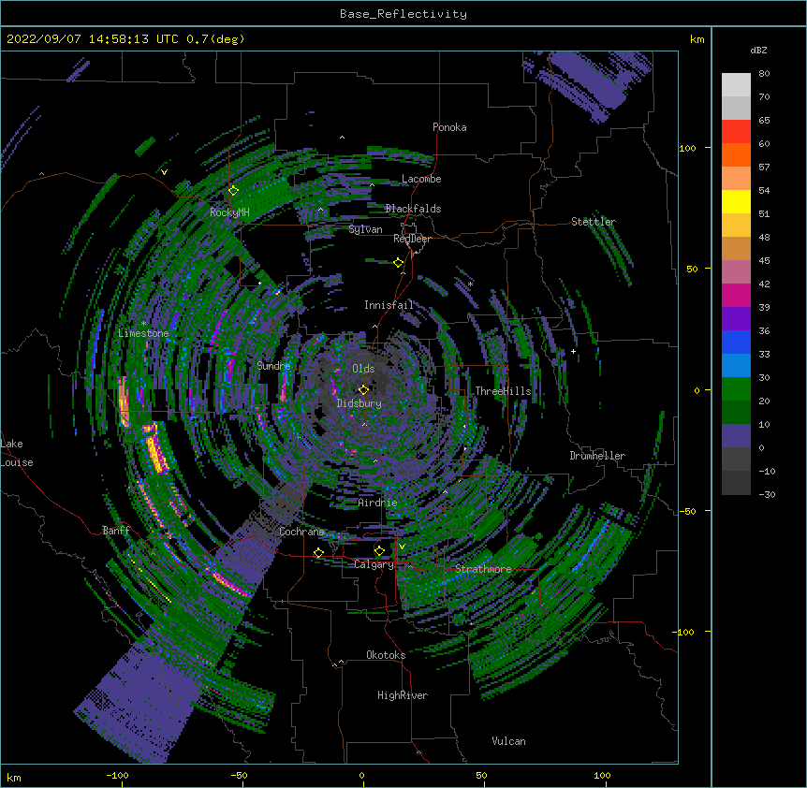Click the Didsbury town label
807x788 pixels.
coord(359,403)
